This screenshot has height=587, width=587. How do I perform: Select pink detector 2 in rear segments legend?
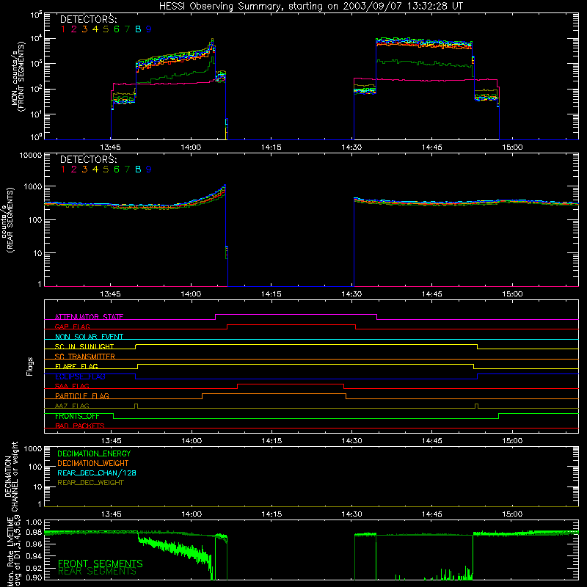[x=74, y=169]
